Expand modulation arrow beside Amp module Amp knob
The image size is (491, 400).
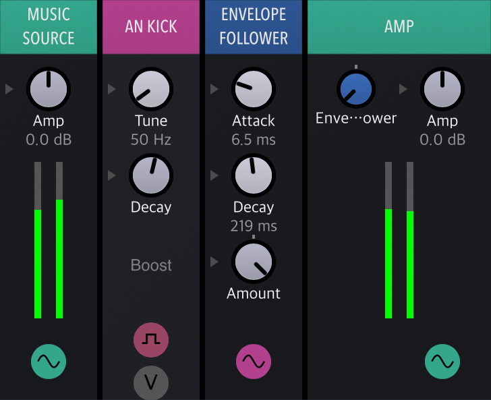coord(403,89)
